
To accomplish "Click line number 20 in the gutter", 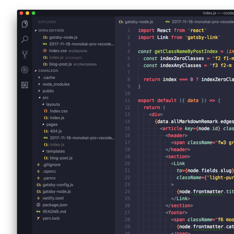I will 127,163.
